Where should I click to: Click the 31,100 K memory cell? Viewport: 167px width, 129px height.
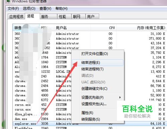click(158, 34)
